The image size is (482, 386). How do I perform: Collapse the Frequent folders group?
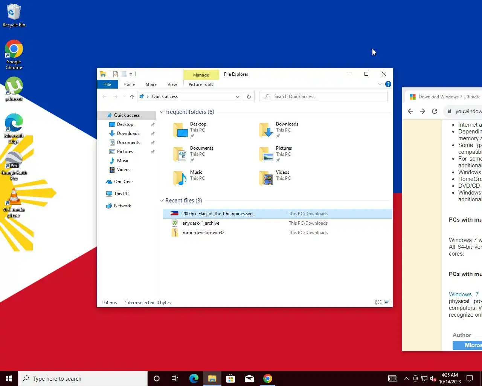[162, 112]
